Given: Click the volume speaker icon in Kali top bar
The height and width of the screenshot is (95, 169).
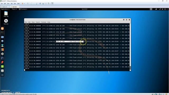Looking at the screenshot, I should 163,9.
